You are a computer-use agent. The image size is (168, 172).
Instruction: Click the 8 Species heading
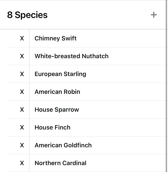pos(27,15)
